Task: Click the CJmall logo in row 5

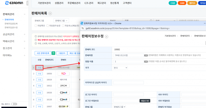Action: [63, 93]
